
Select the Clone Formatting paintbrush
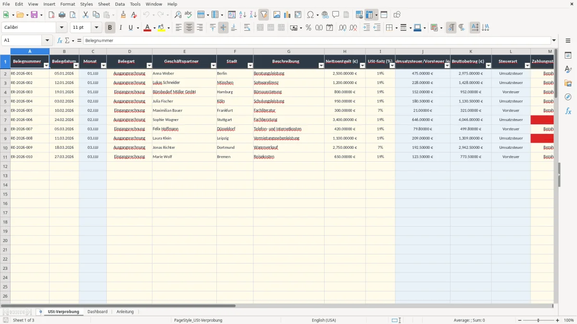[x=124, y=15]
